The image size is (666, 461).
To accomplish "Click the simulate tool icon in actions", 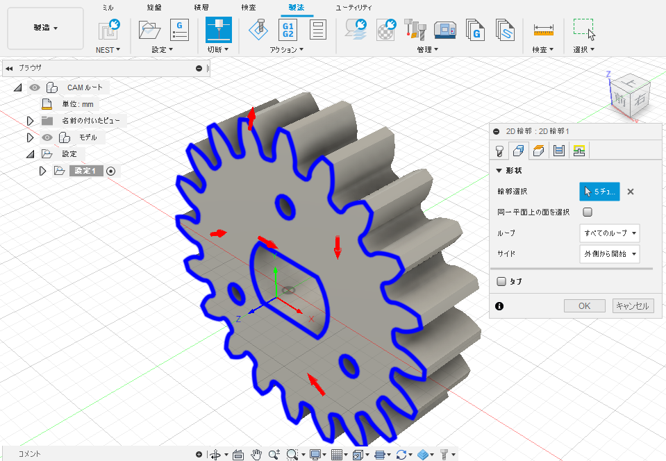I will coord(258,30).
